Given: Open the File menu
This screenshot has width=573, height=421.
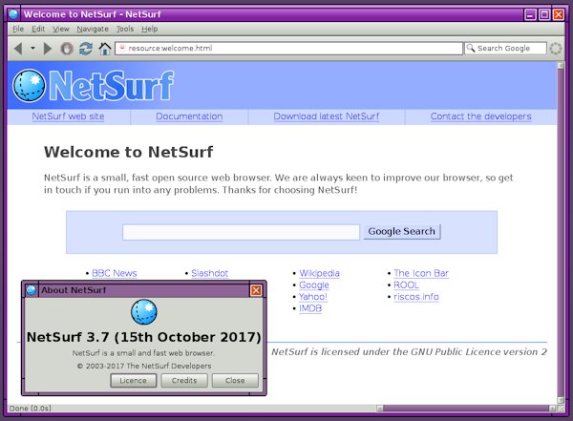Looking at the screenshot, I should 18,30.
